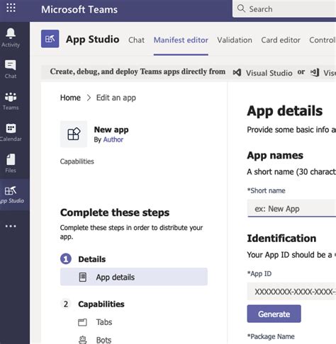Click the App Studio header title

(93, 39)
